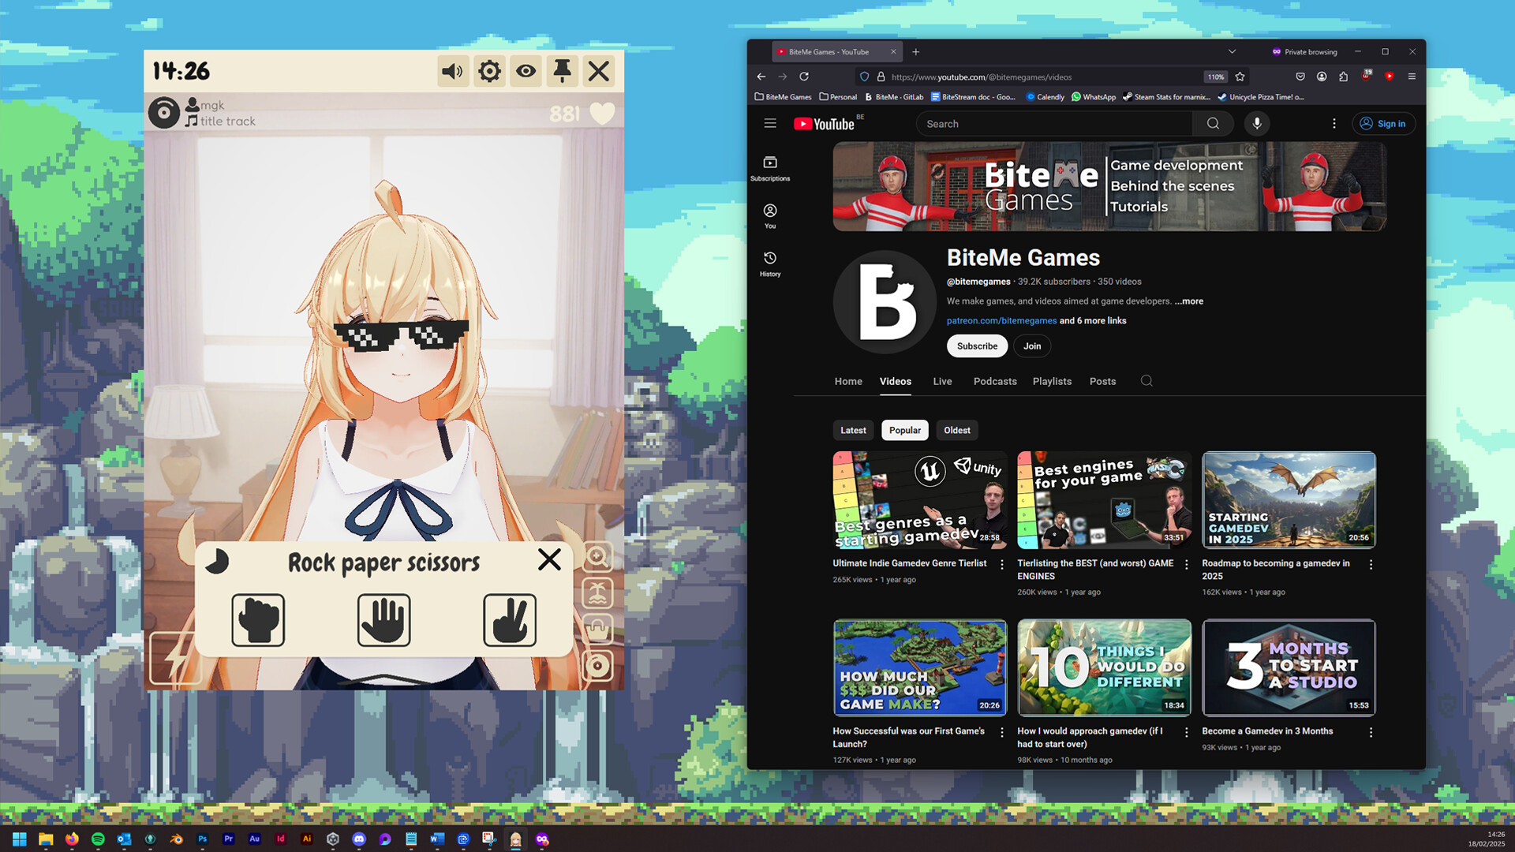Open the patreon.com/bitemegames link

pos(1002,320)
